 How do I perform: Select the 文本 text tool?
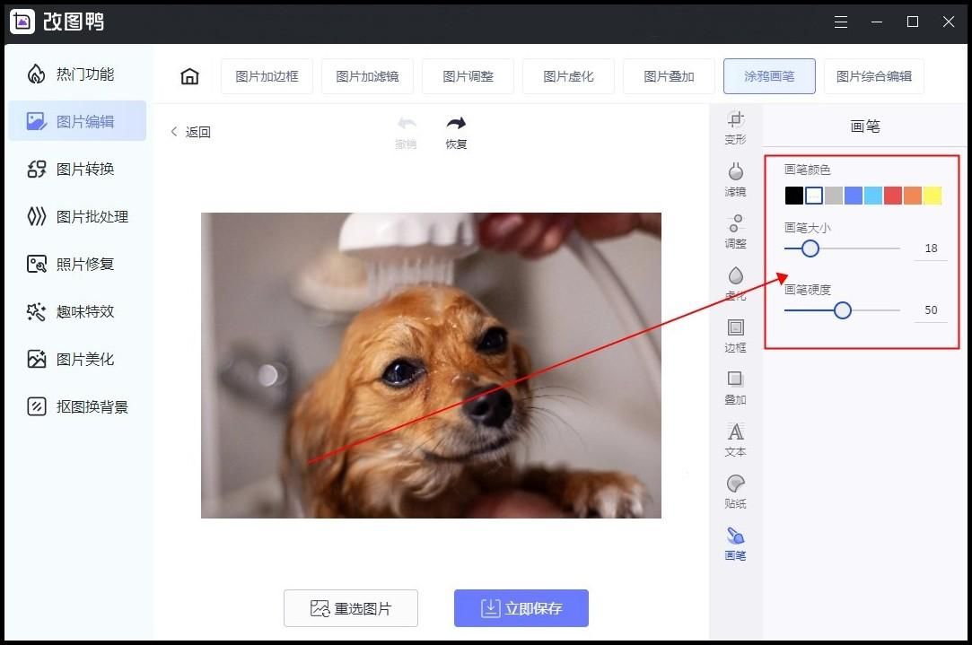pyautogui.click(x=735, y=440)
